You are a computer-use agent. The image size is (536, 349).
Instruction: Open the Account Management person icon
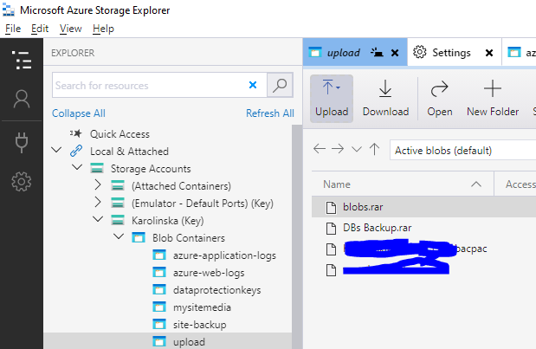22,100
